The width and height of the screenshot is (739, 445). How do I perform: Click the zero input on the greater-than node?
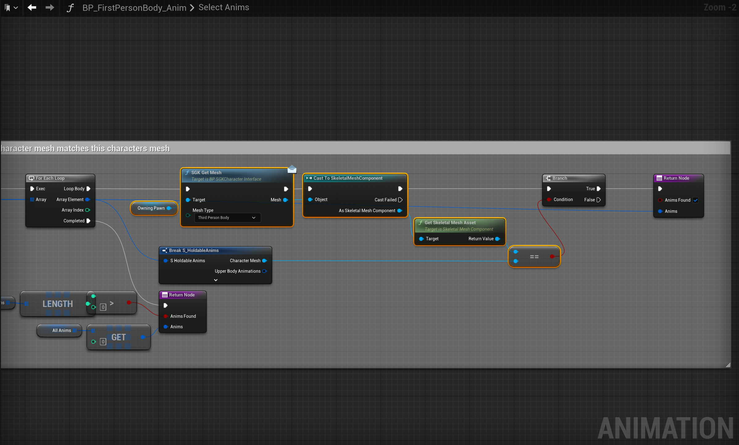(103, 307)
